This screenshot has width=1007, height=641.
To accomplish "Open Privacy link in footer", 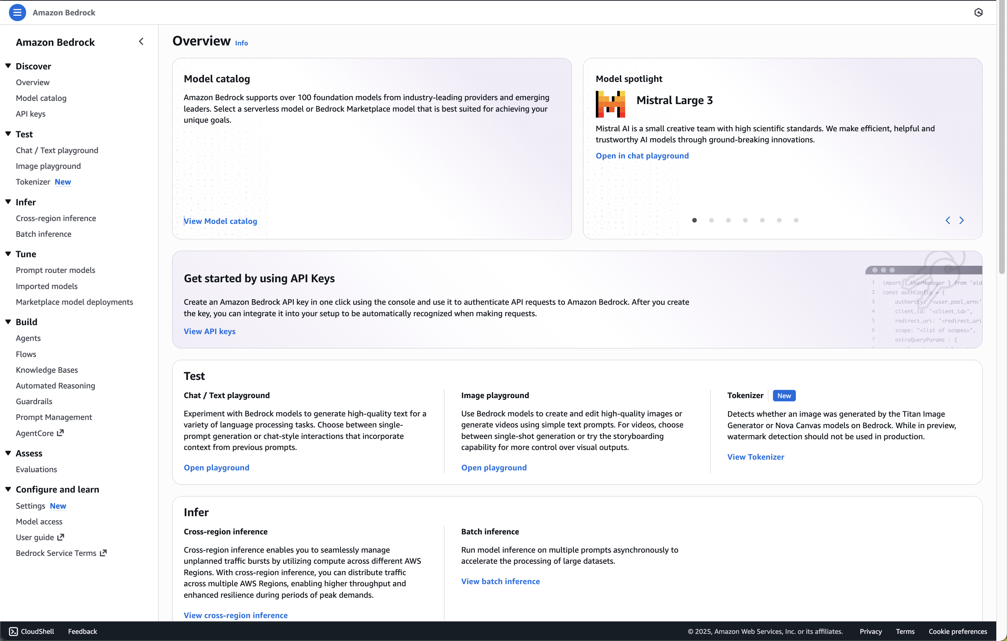I will [x=871, y=631].
